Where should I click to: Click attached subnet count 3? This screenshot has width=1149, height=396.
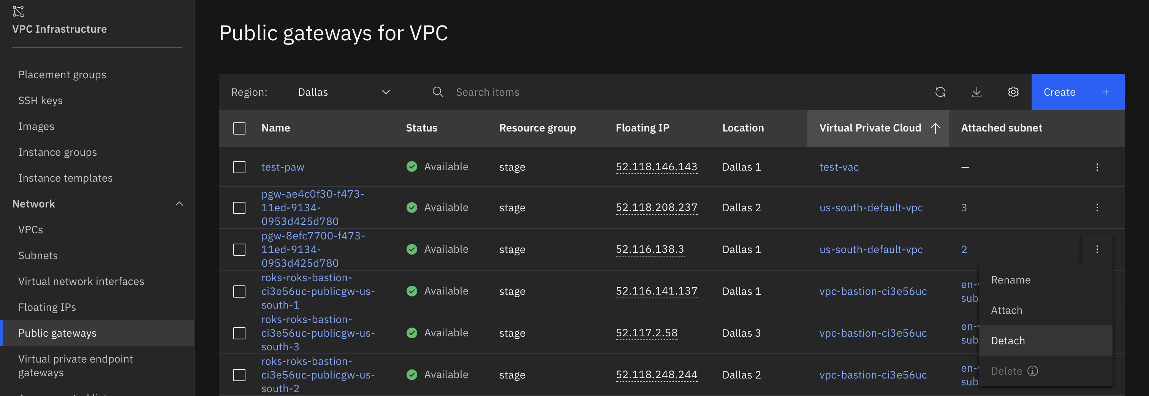tap(964, 208)
